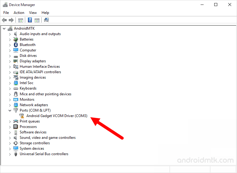Click the VCOM Driver warning icon

click(22, 116)
